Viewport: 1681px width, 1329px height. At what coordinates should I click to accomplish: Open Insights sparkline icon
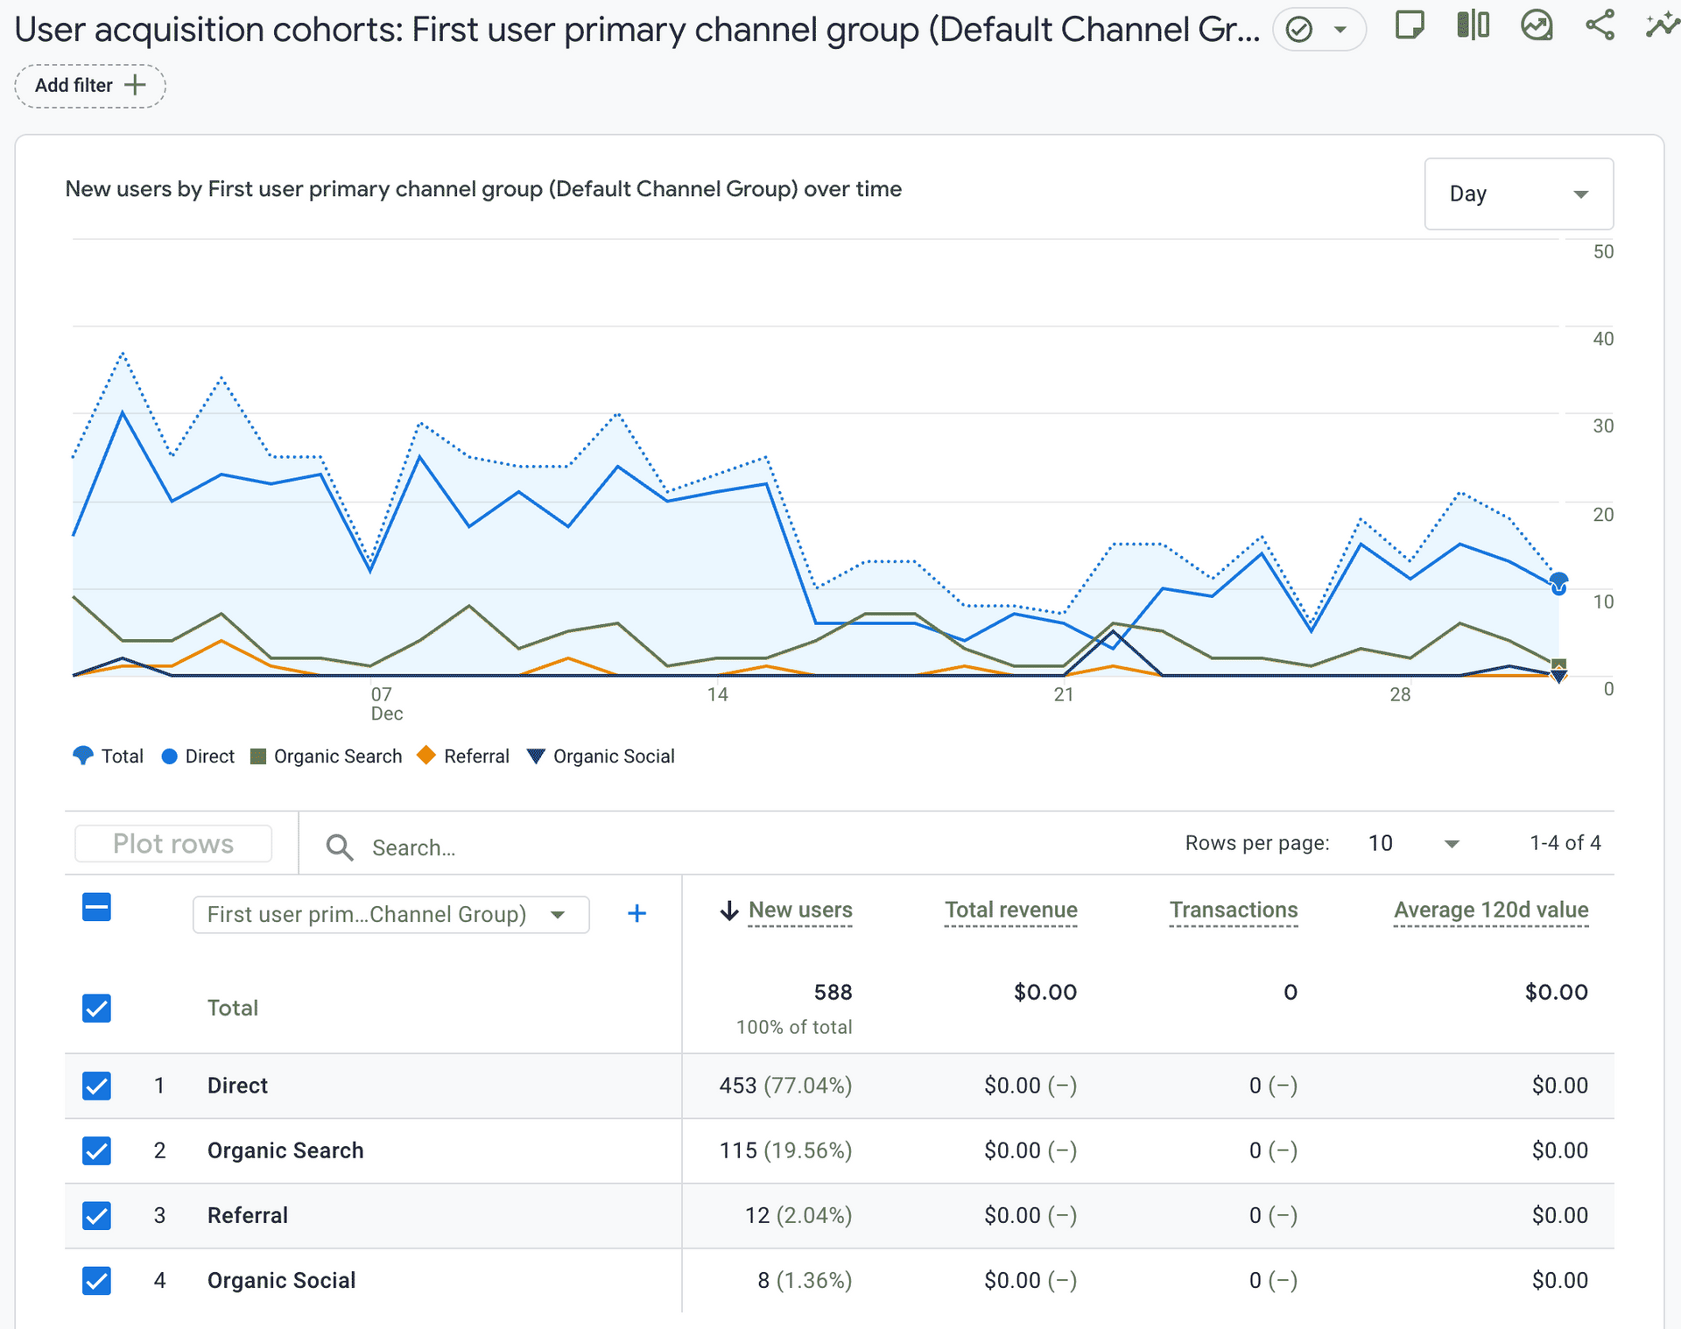(x=1661, y=25)
